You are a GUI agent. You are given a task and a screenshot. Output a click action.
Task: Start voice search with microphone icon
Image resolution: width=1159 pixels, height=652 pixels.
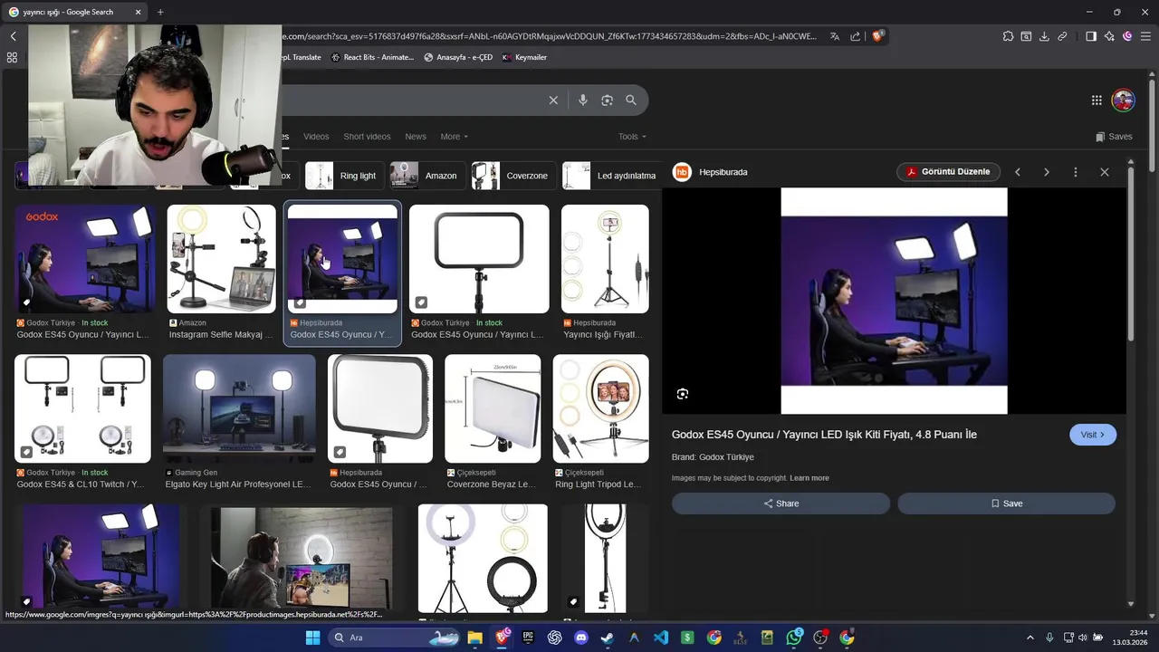click(x=583, y=101)
